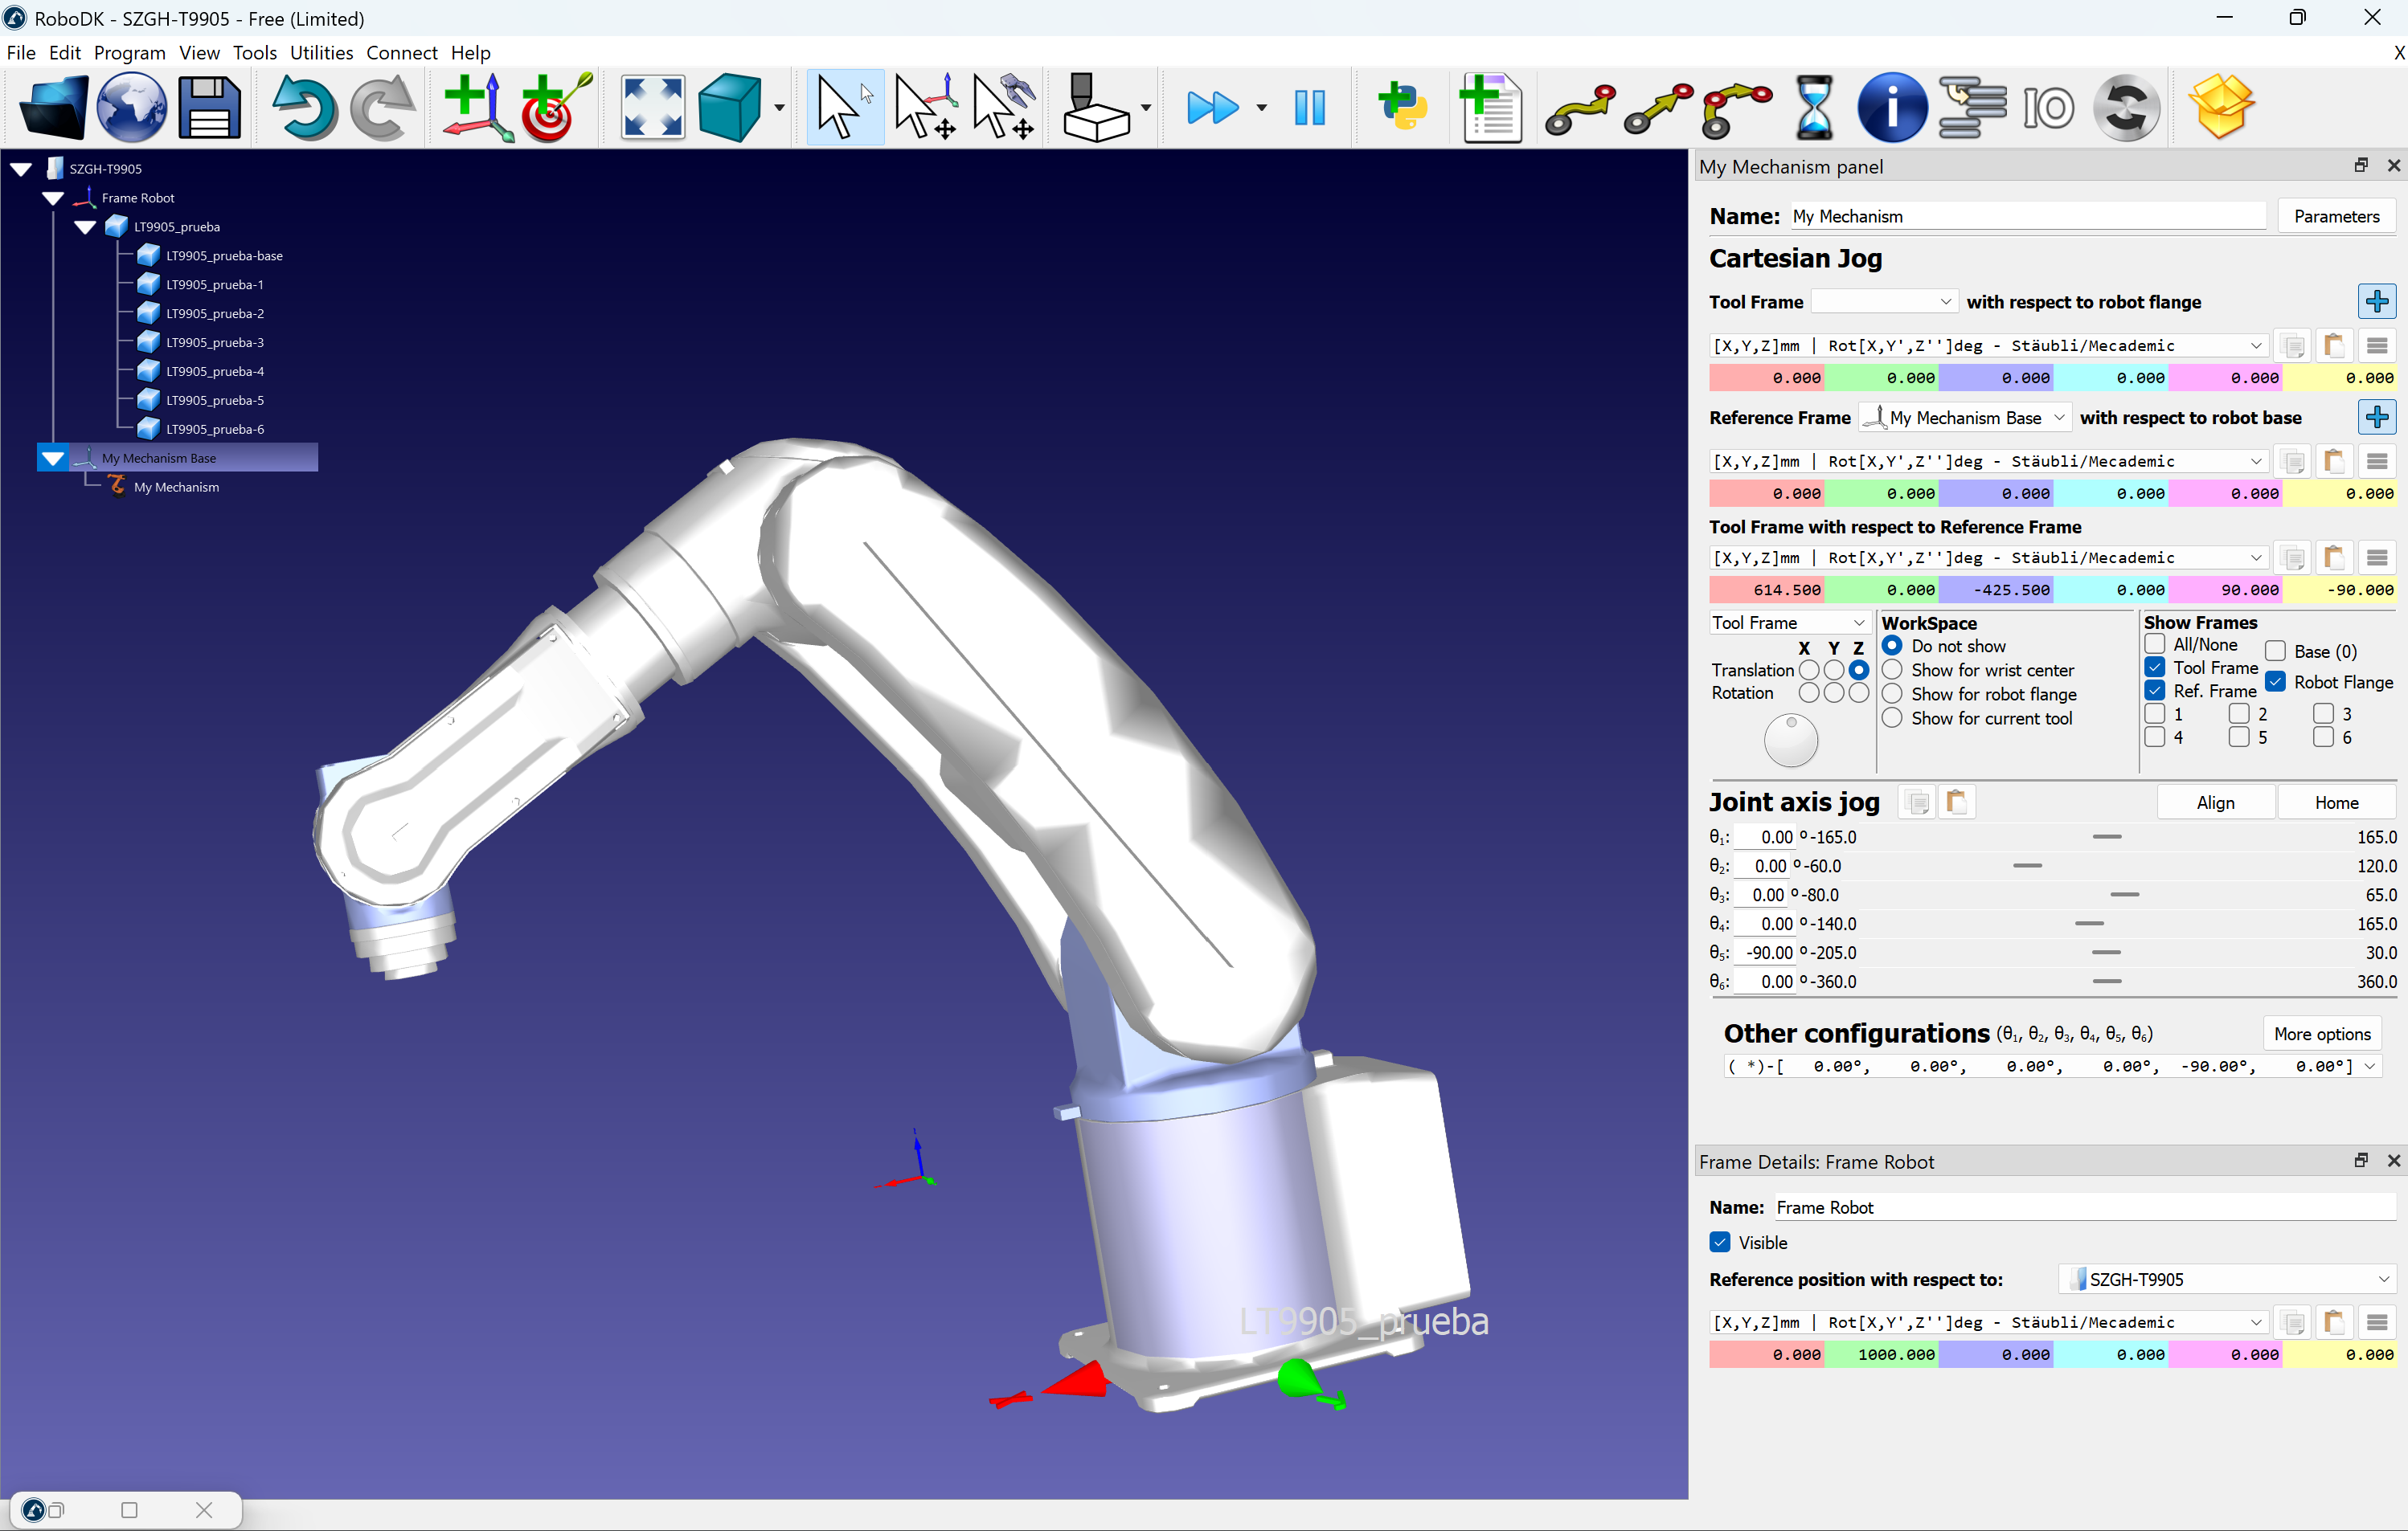The width and height of the screenshot is (2408, 1531).
Task: Enable the Base (0) frame checkbox
Action: coord(2275,651)
